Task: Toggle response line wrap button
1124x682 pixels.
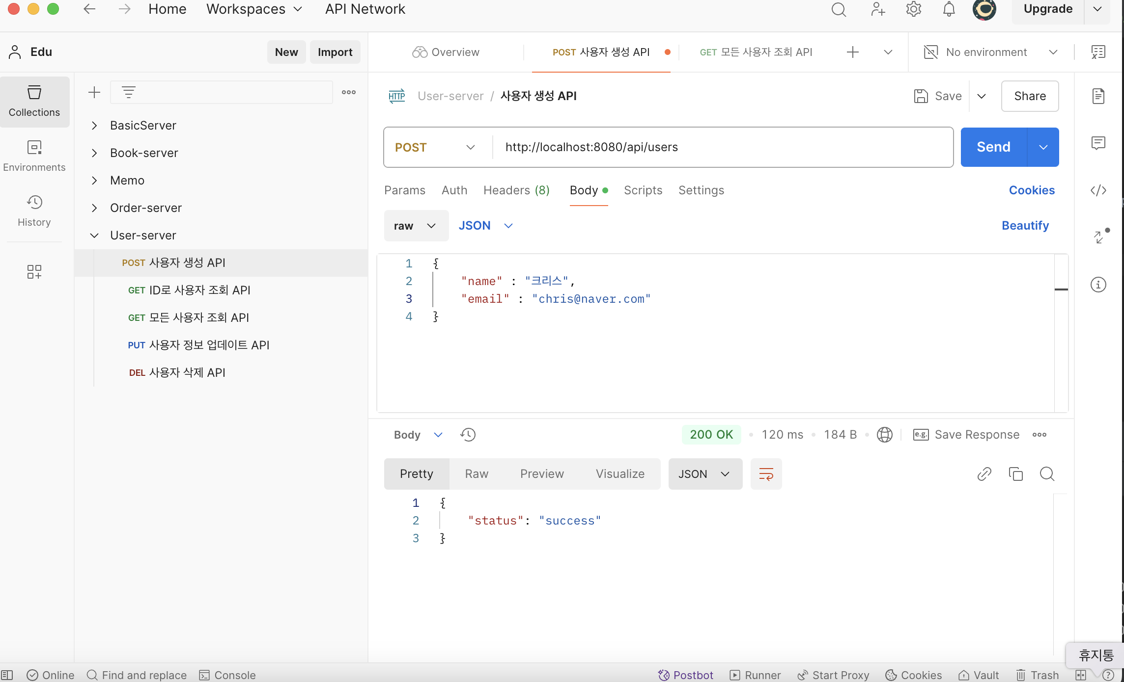Action: [x=766, y=474]
